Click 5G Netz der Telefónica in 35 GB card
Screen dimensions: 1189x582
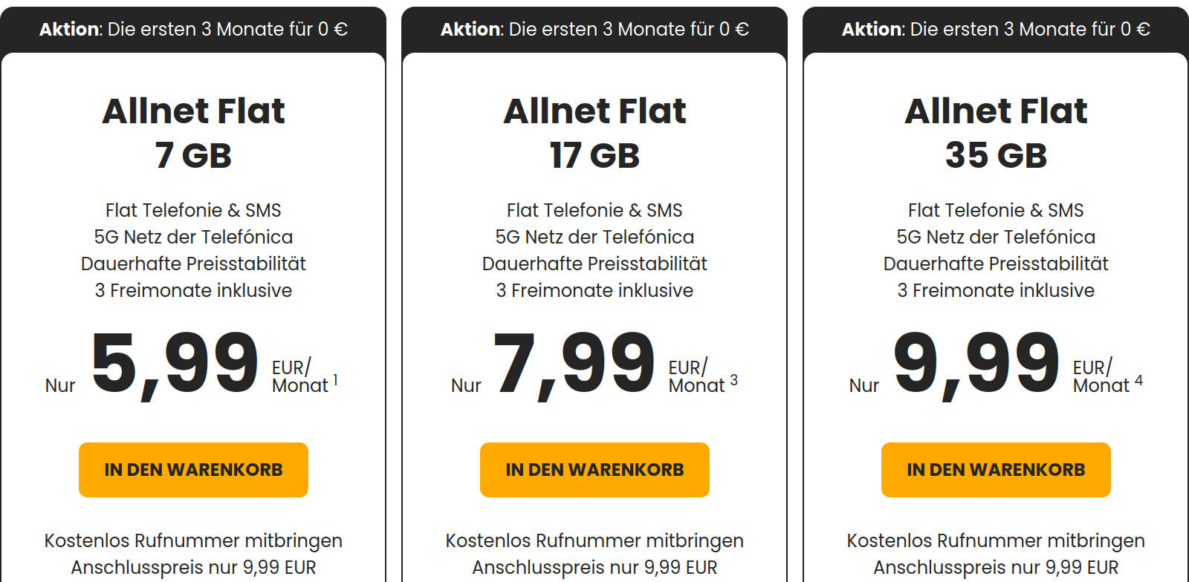(x=996, y=236)
